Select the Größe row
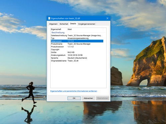Image resolution: width=166 pixels, height=124 pixels. click(77, 52)
